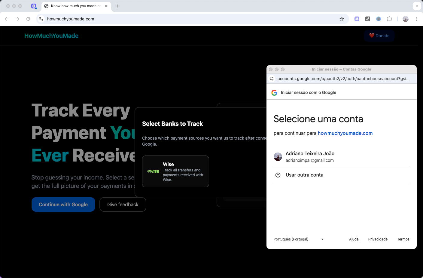The width and height of the screenshot is (423, 278).
Task: Open a new tab with plus button
Action: (x=117, y=6)
